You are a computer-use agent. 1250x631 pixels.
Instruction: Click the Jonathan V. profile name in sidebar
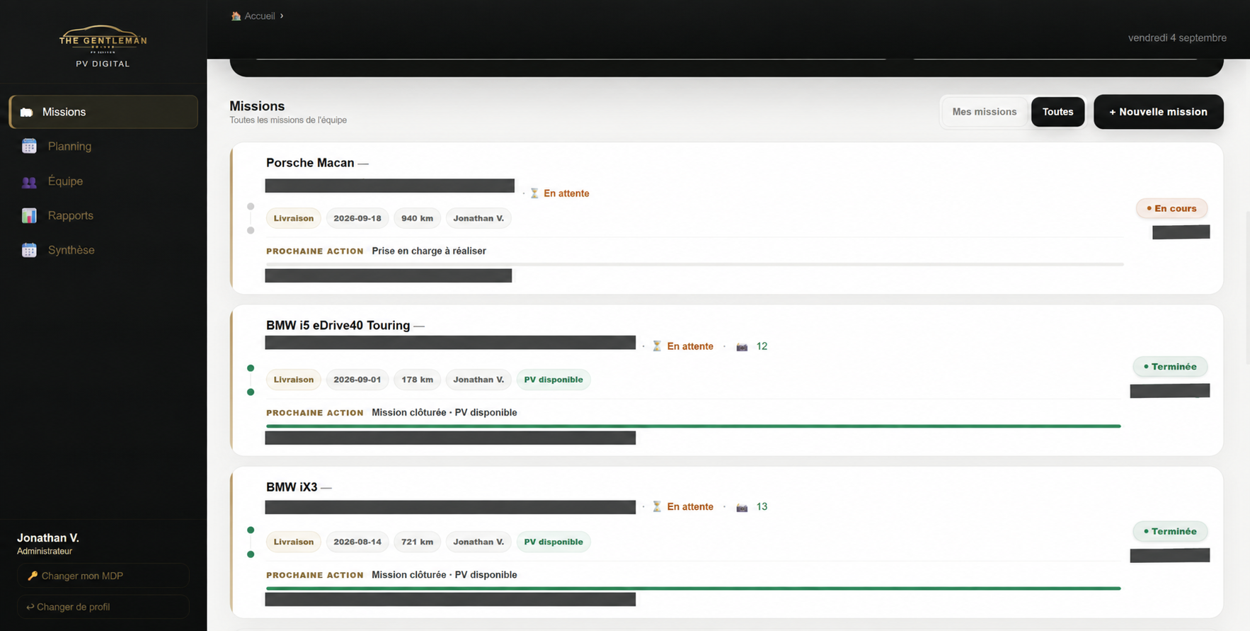[48, 538]
